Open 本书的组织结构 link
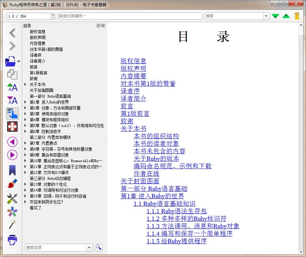 [x=156, y=136]
